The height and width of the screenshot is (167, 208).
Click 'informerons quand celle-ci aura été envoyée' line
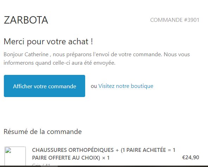(59, 63)
